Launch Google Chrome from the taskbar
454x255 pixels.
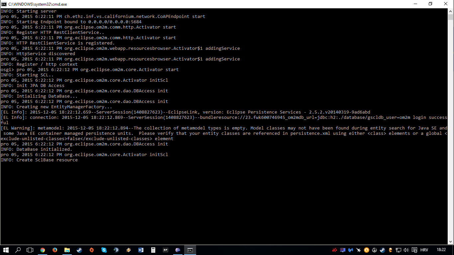(x=43, y=250)
